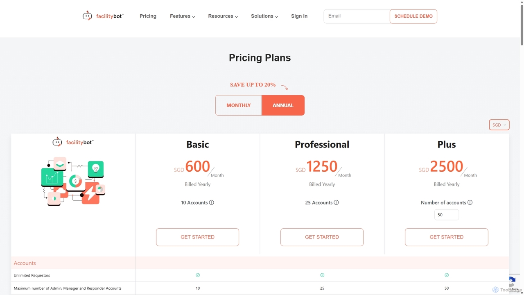Expand the Resources menu
This screenshot has height=295, width=524.
(223, 16)
